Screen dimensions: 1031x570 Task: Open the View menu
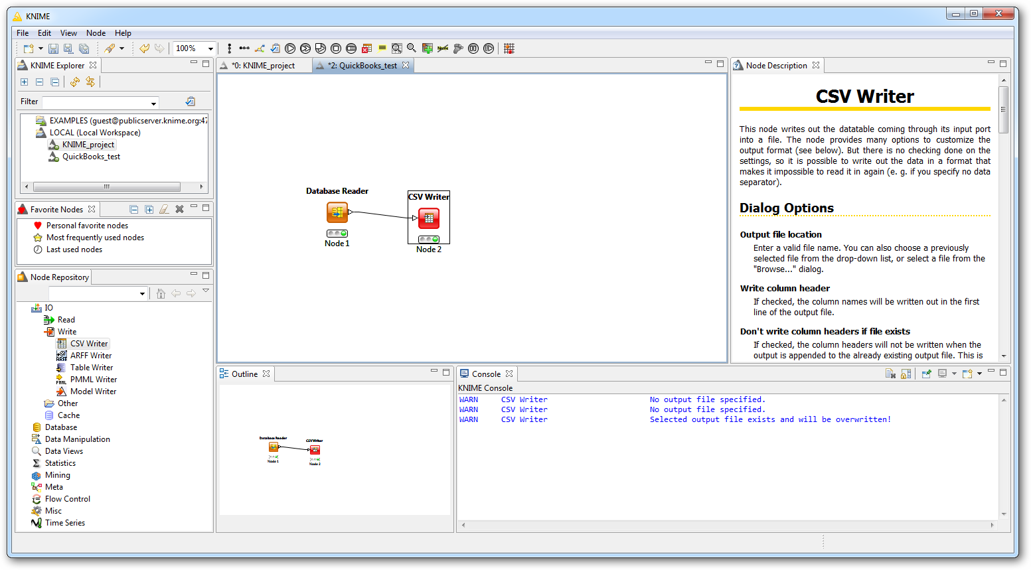tap(68, 33)
